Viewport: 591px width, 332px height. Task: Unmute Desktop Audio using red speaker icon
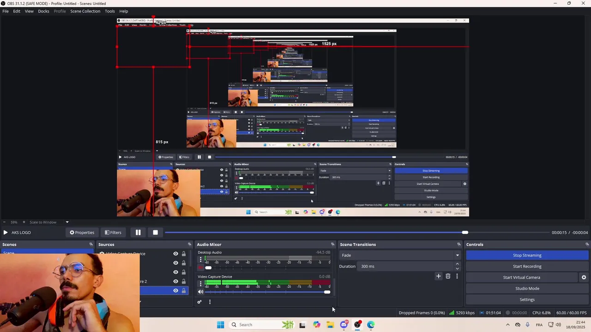click(200, 267)
